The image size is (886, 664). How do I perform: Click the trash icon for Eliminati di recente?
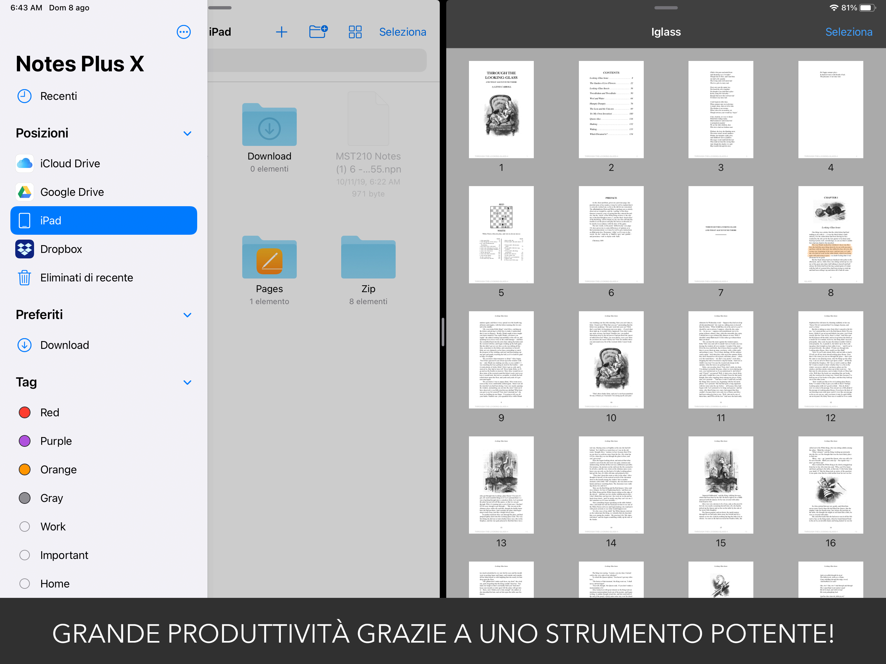[x=24, y=278]
